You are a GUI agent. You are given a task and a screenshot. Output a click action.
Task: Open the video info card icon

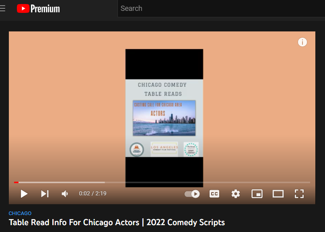[302, 42]
